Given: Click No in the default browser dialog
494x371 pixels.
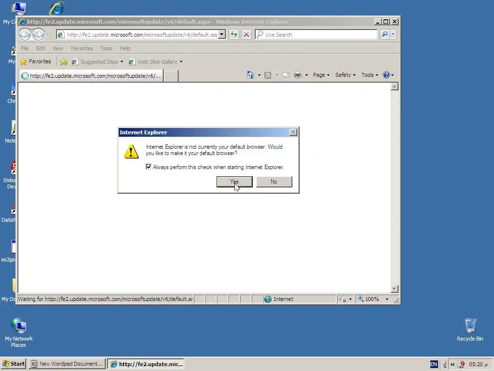Looking at the screenshot, I should click(x=274, y=182).
